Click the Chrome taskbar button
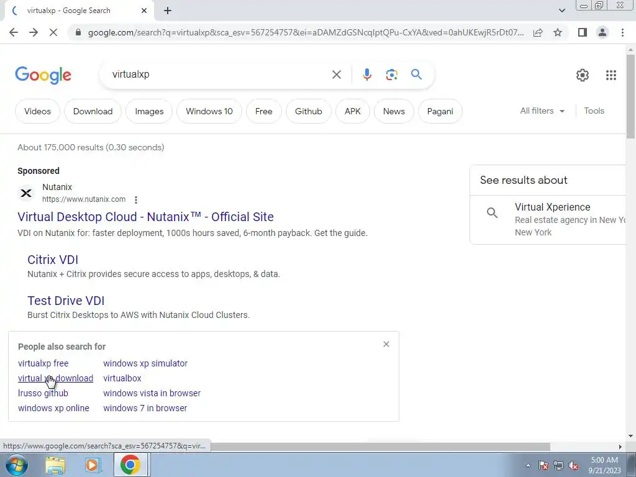Viewport: 636px width, 477px height. tap(130, 465)
